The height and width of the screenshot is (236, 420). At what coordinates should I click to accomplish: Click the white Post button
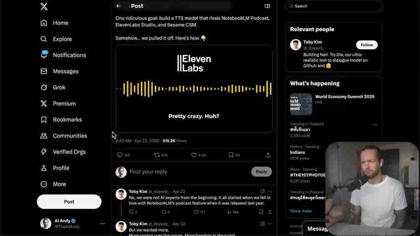[x=69, y=202]
